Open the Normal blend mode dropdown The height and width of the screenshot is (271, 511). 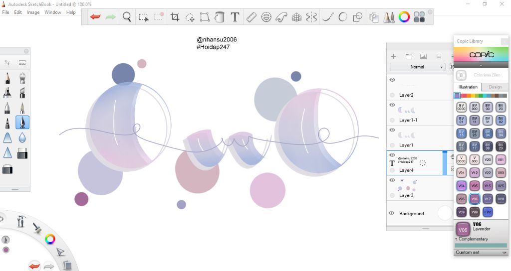pos(418,67)
